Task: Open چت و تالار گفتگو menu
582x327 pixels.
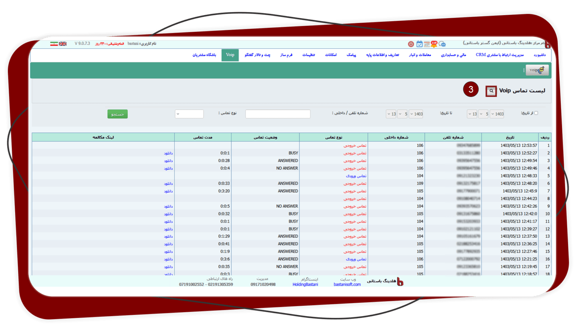Action: point(257,55)
